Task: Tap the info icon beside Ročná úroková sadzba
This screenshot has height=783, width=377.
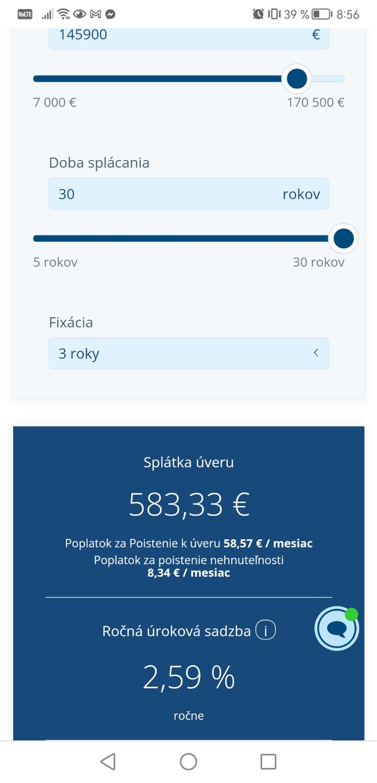Action: coord(266,630)
